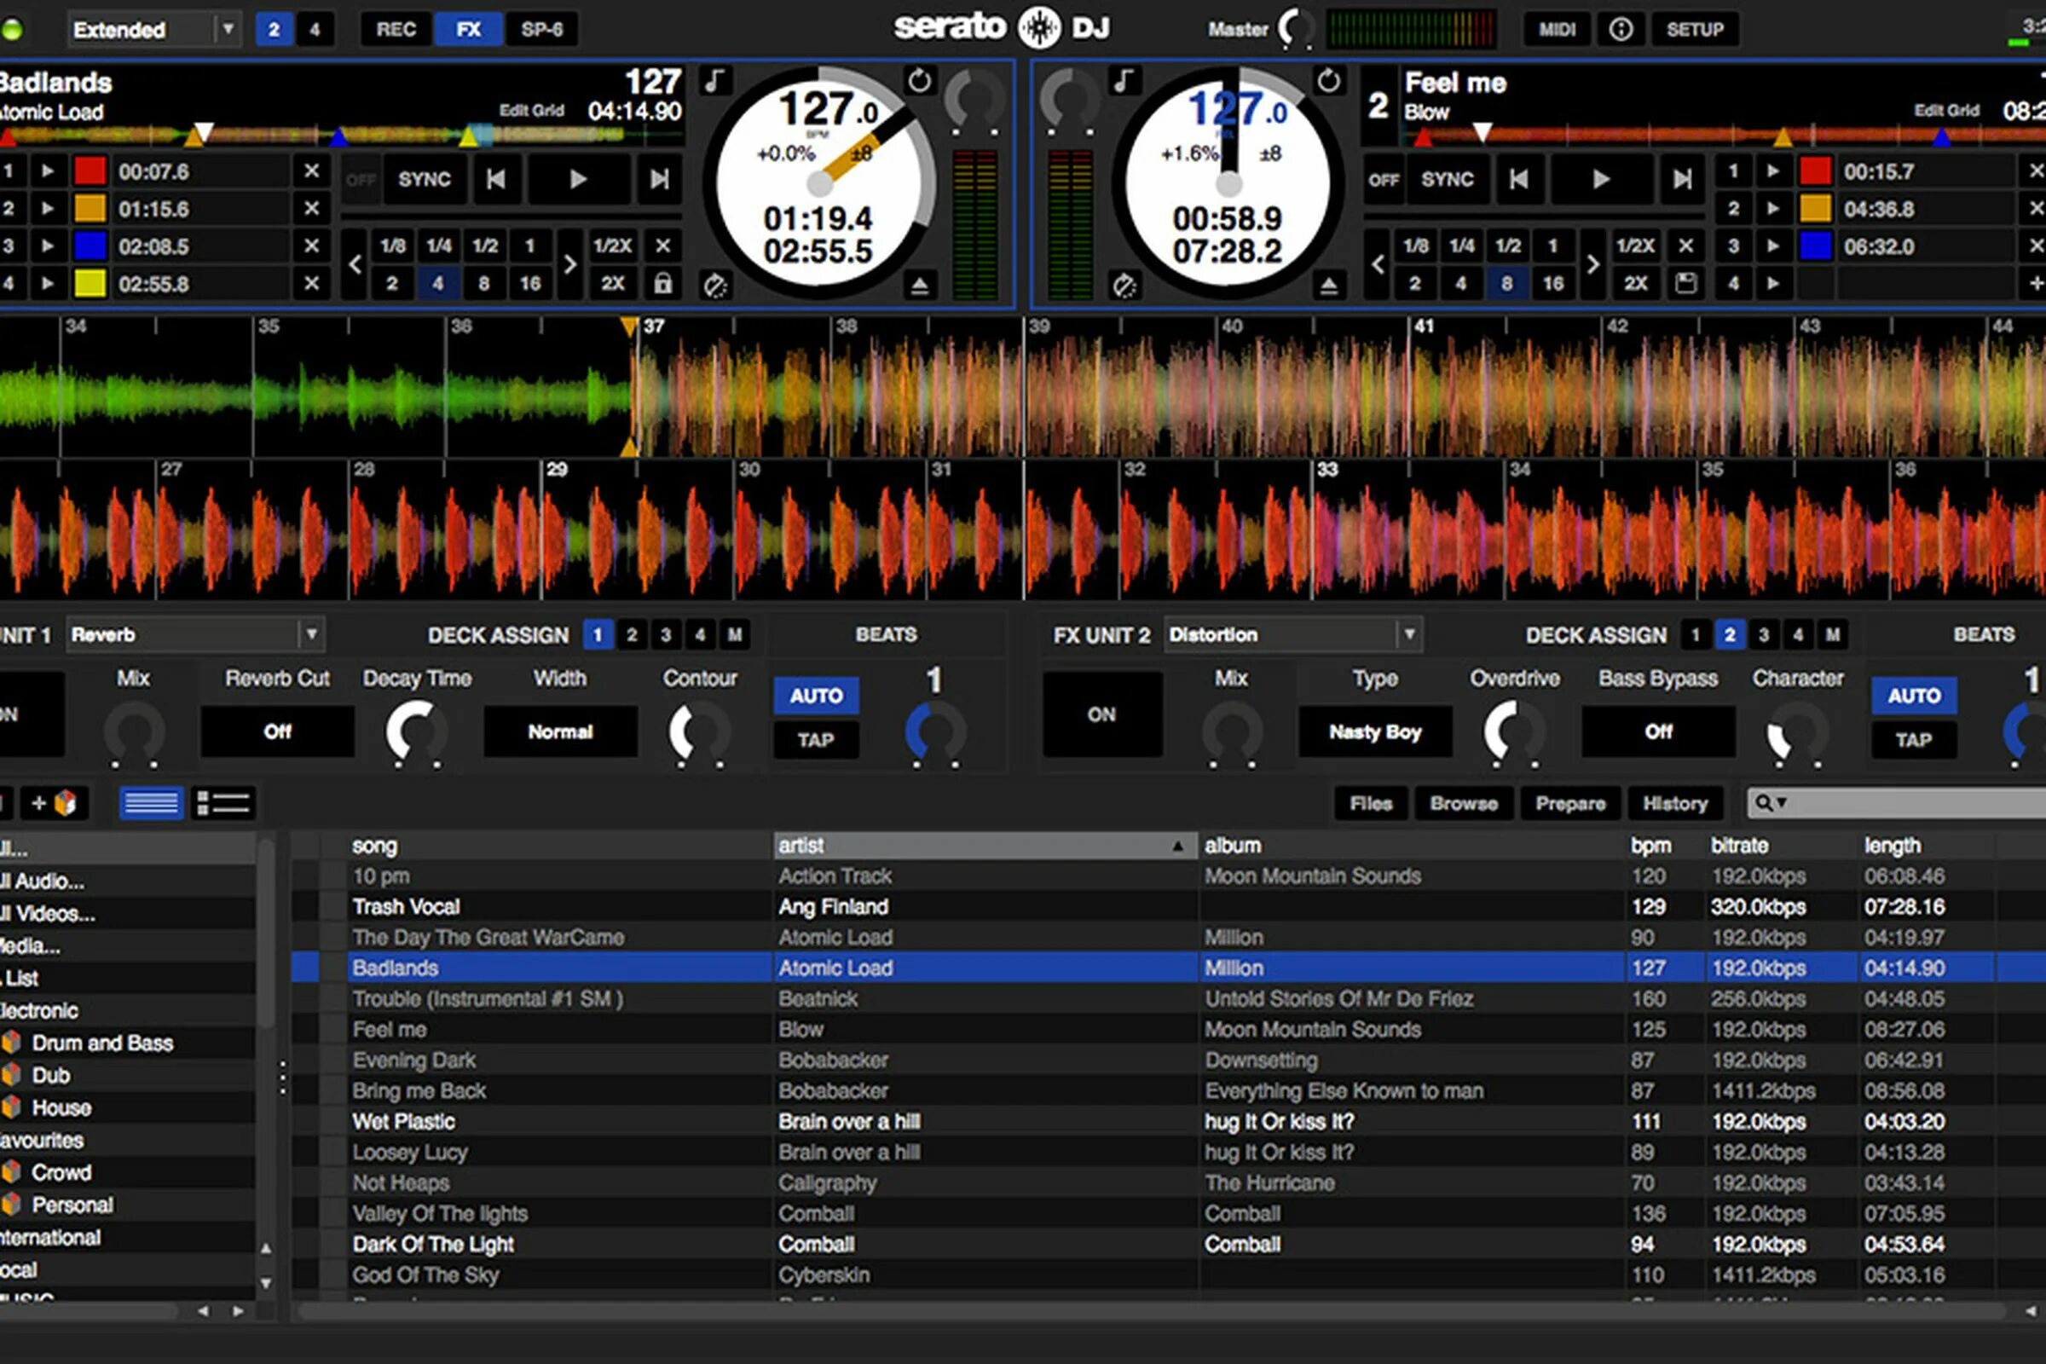The image size is (2046, 1364).
Task: Eject track from deck 2
Action: [1328, 286]
